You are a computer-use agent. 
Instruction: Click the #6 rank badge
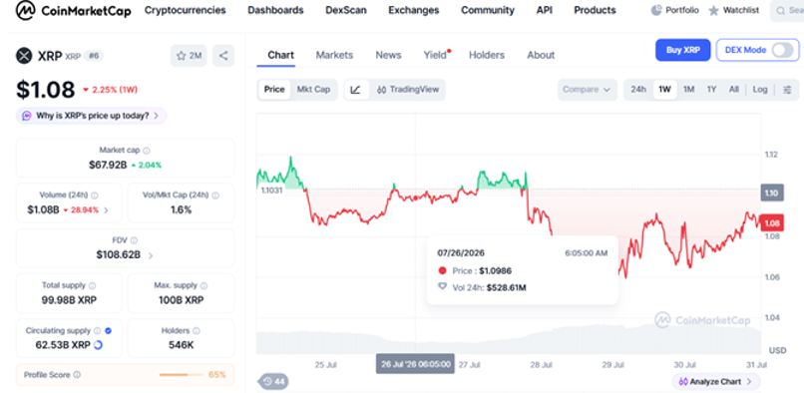click(94, 56)
